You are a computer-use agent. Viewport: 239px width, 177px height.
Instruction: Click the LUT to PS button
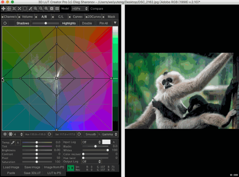pos(54,173)
